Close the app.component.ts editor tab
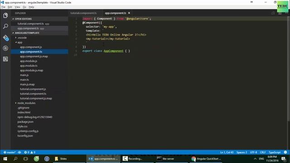Image resolution: width=290 pixels, height=163 pixels. click(129, 13)
